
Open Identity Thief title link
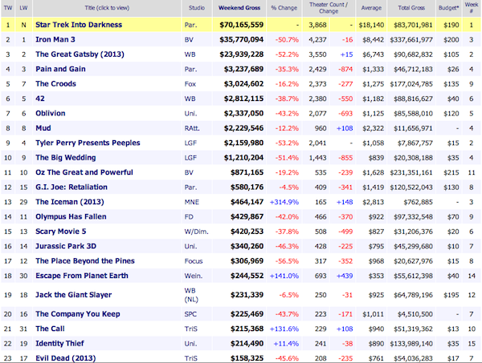[59, 344]
